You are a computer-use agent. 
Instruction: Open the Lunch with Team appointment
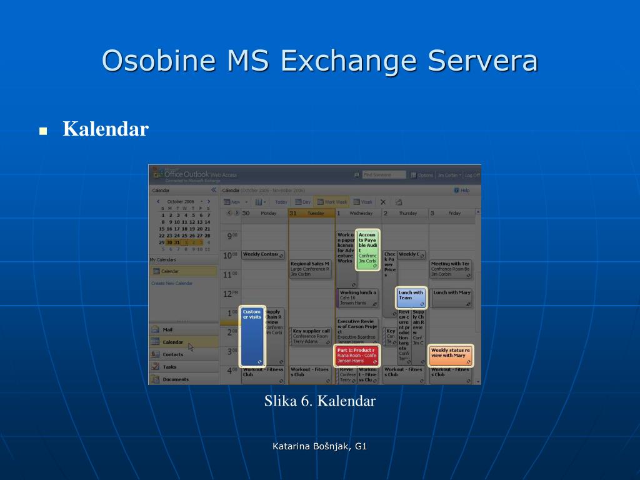coord(411,297)
